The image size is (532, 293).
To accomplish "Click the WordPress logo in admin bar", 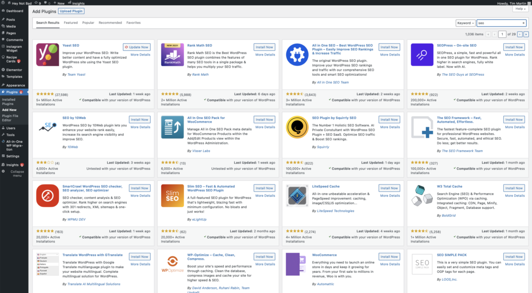I will (4, 3).
